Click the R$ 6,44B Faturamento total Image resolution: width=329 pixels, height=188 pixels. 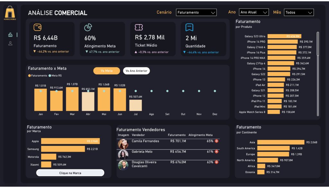point(46,38)
